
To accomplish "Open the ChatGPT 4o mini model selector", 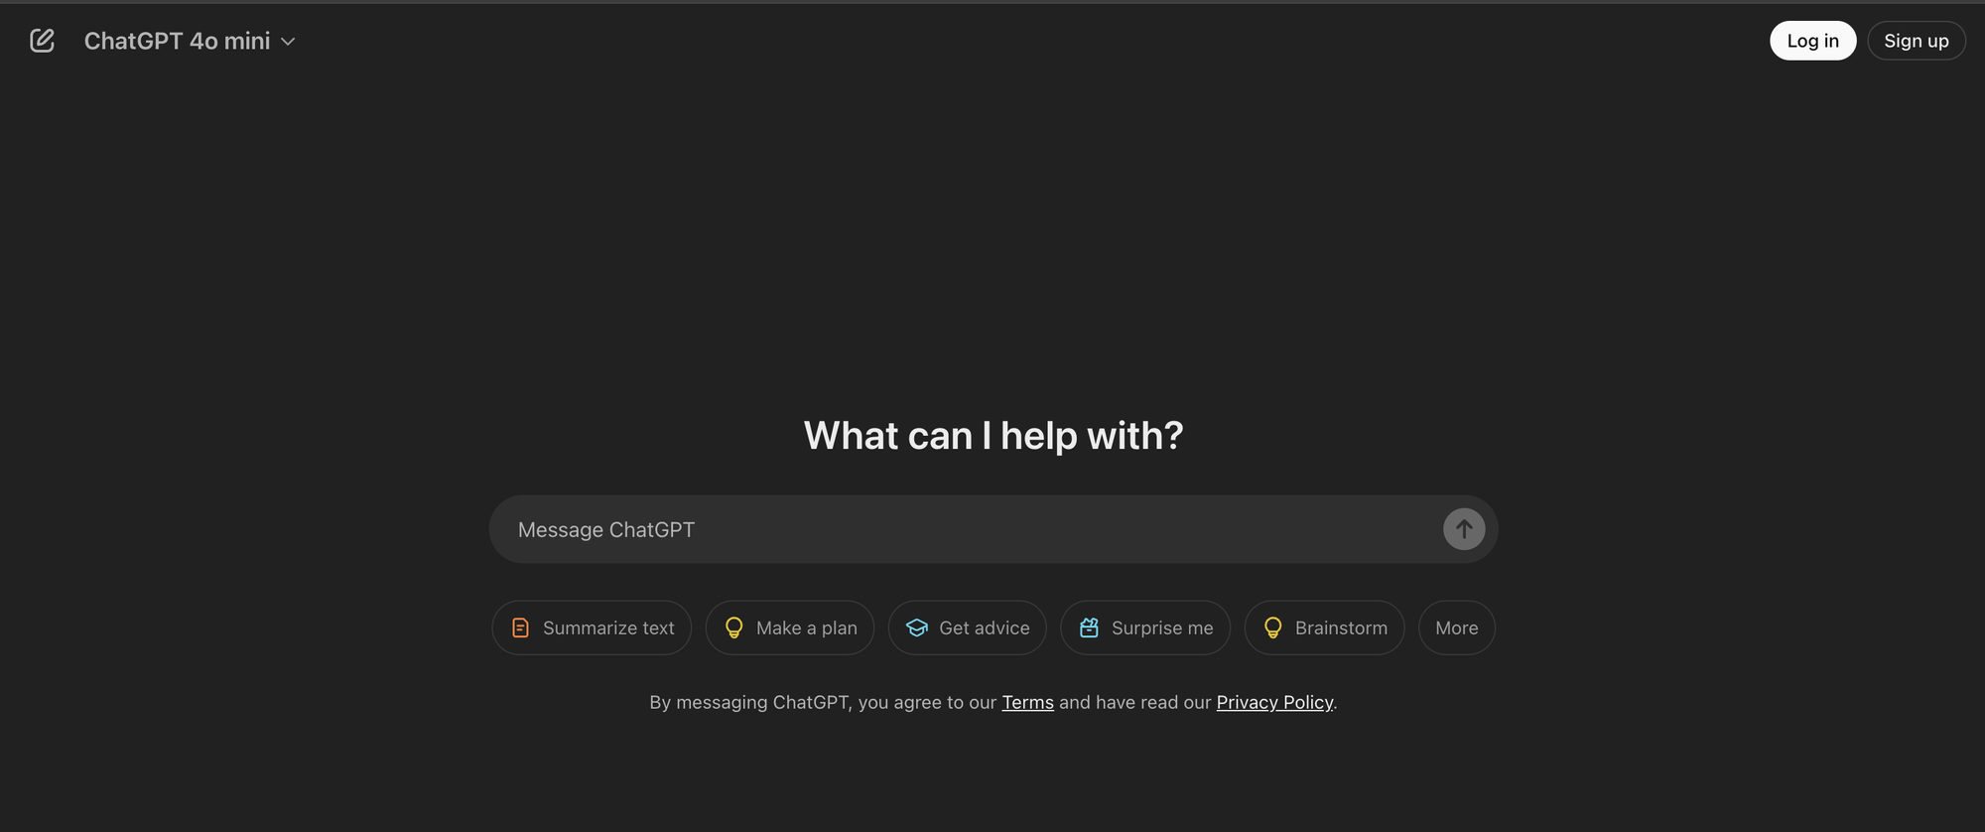I will pyautogui.click(x=177, y=41).
